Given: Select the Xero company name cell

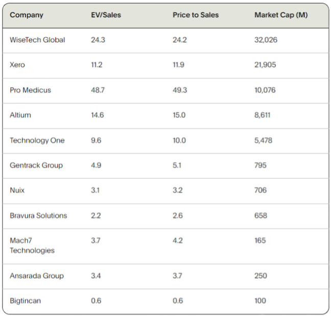Looking at the screenshot, I should click(x=17, y=65).
